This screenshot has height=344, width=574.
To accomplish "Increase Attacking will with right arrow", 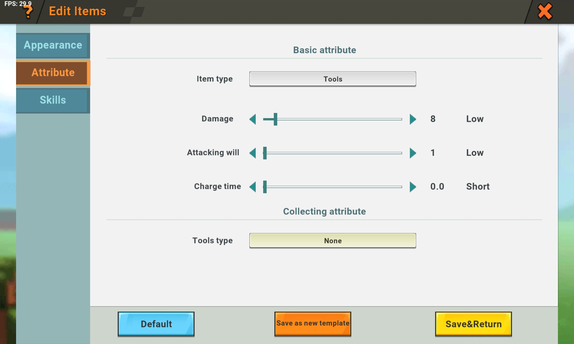I will coord(413,153).
